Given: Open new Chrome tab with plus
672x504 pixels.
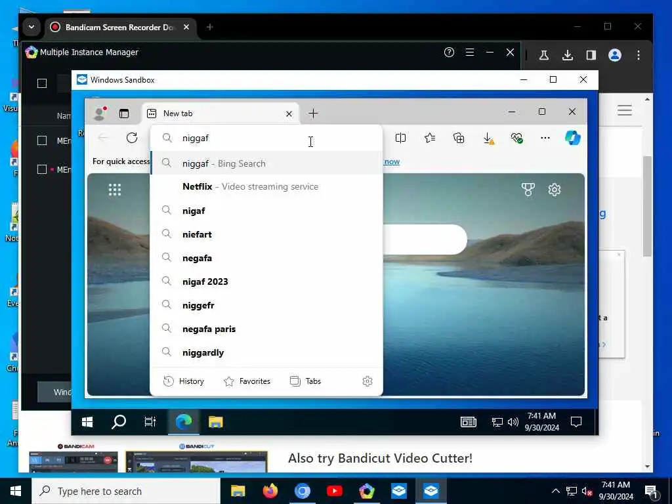Looking at the screenshot, I should [x=209, y=27].
